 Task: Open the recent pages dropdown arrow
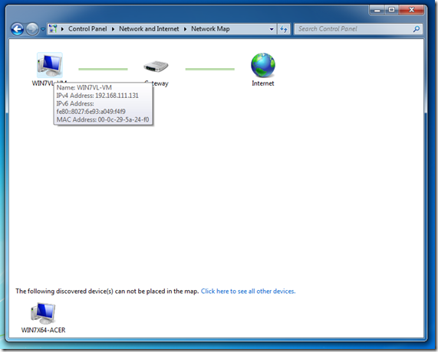pos(43,29)
